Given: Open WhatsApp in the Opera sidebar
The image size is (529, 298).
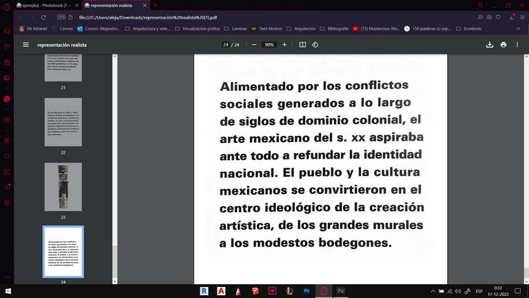Looking at the screenshot, I should [x=7, y=99].
